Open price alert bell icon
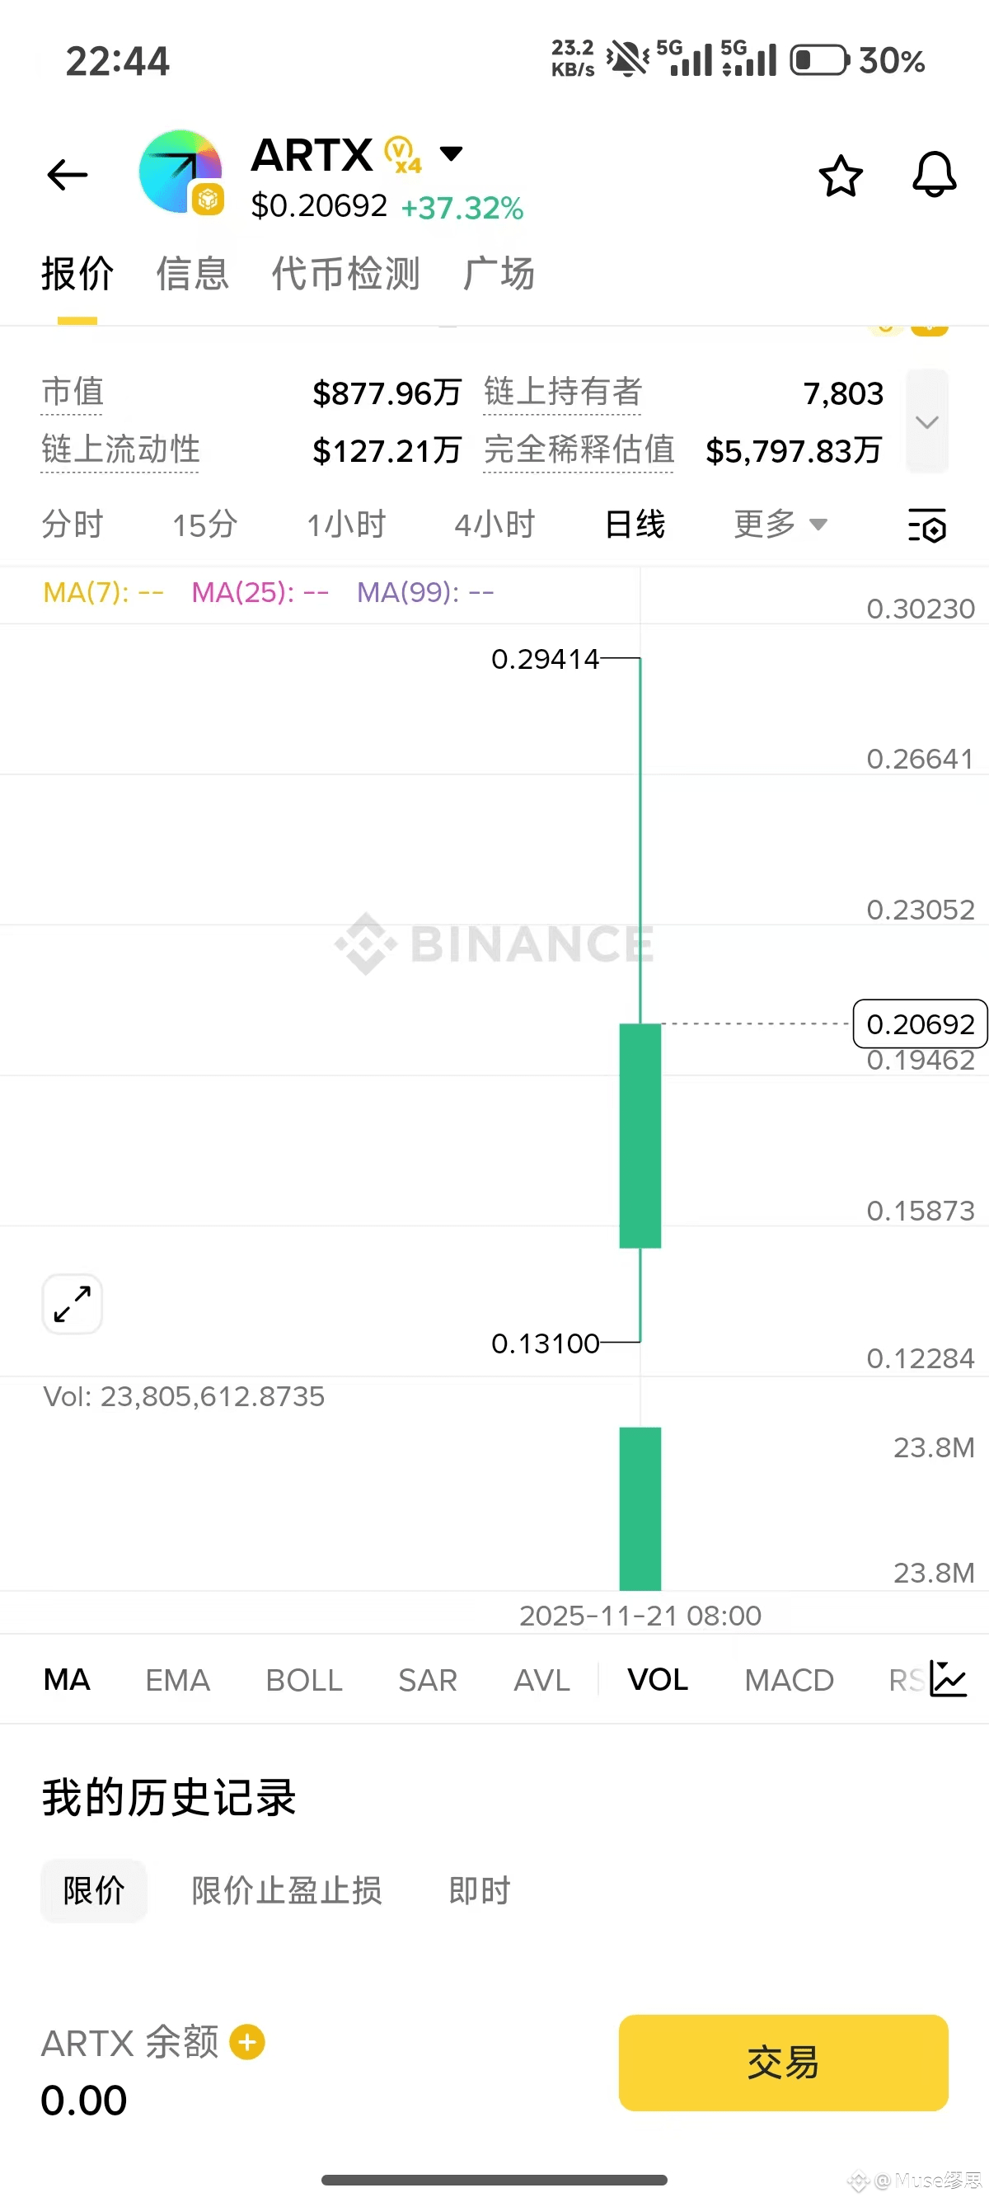This screenshot has width=989, height=2202. coord(935,175)
